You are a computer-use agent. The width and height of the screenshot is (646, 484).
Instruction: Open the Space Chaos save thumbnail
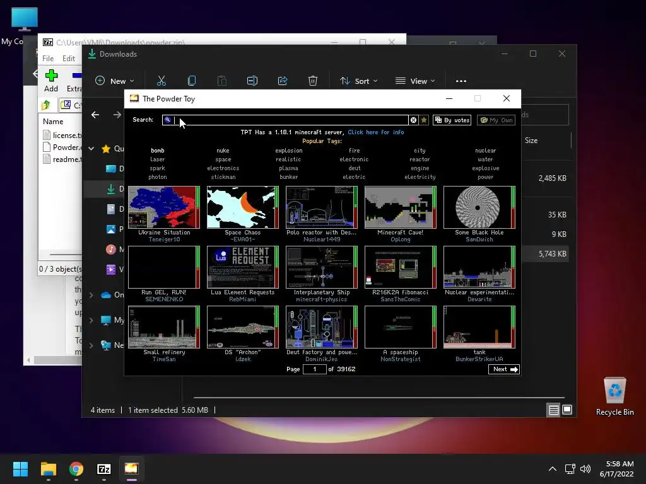click(x=243, y=207)
